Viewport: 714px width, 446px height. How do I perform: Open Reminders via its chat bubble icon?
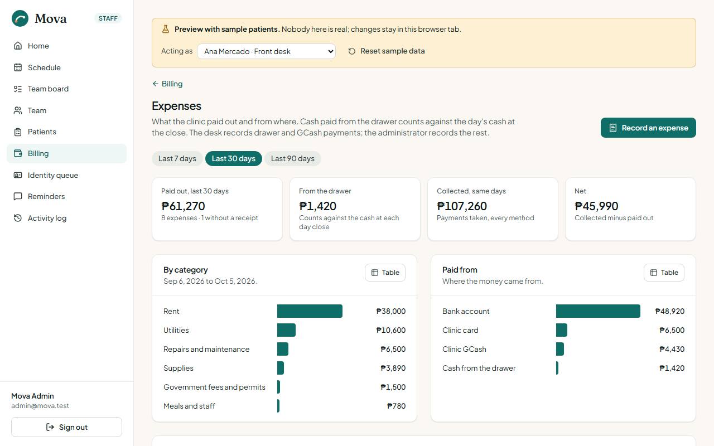point(18,196)
